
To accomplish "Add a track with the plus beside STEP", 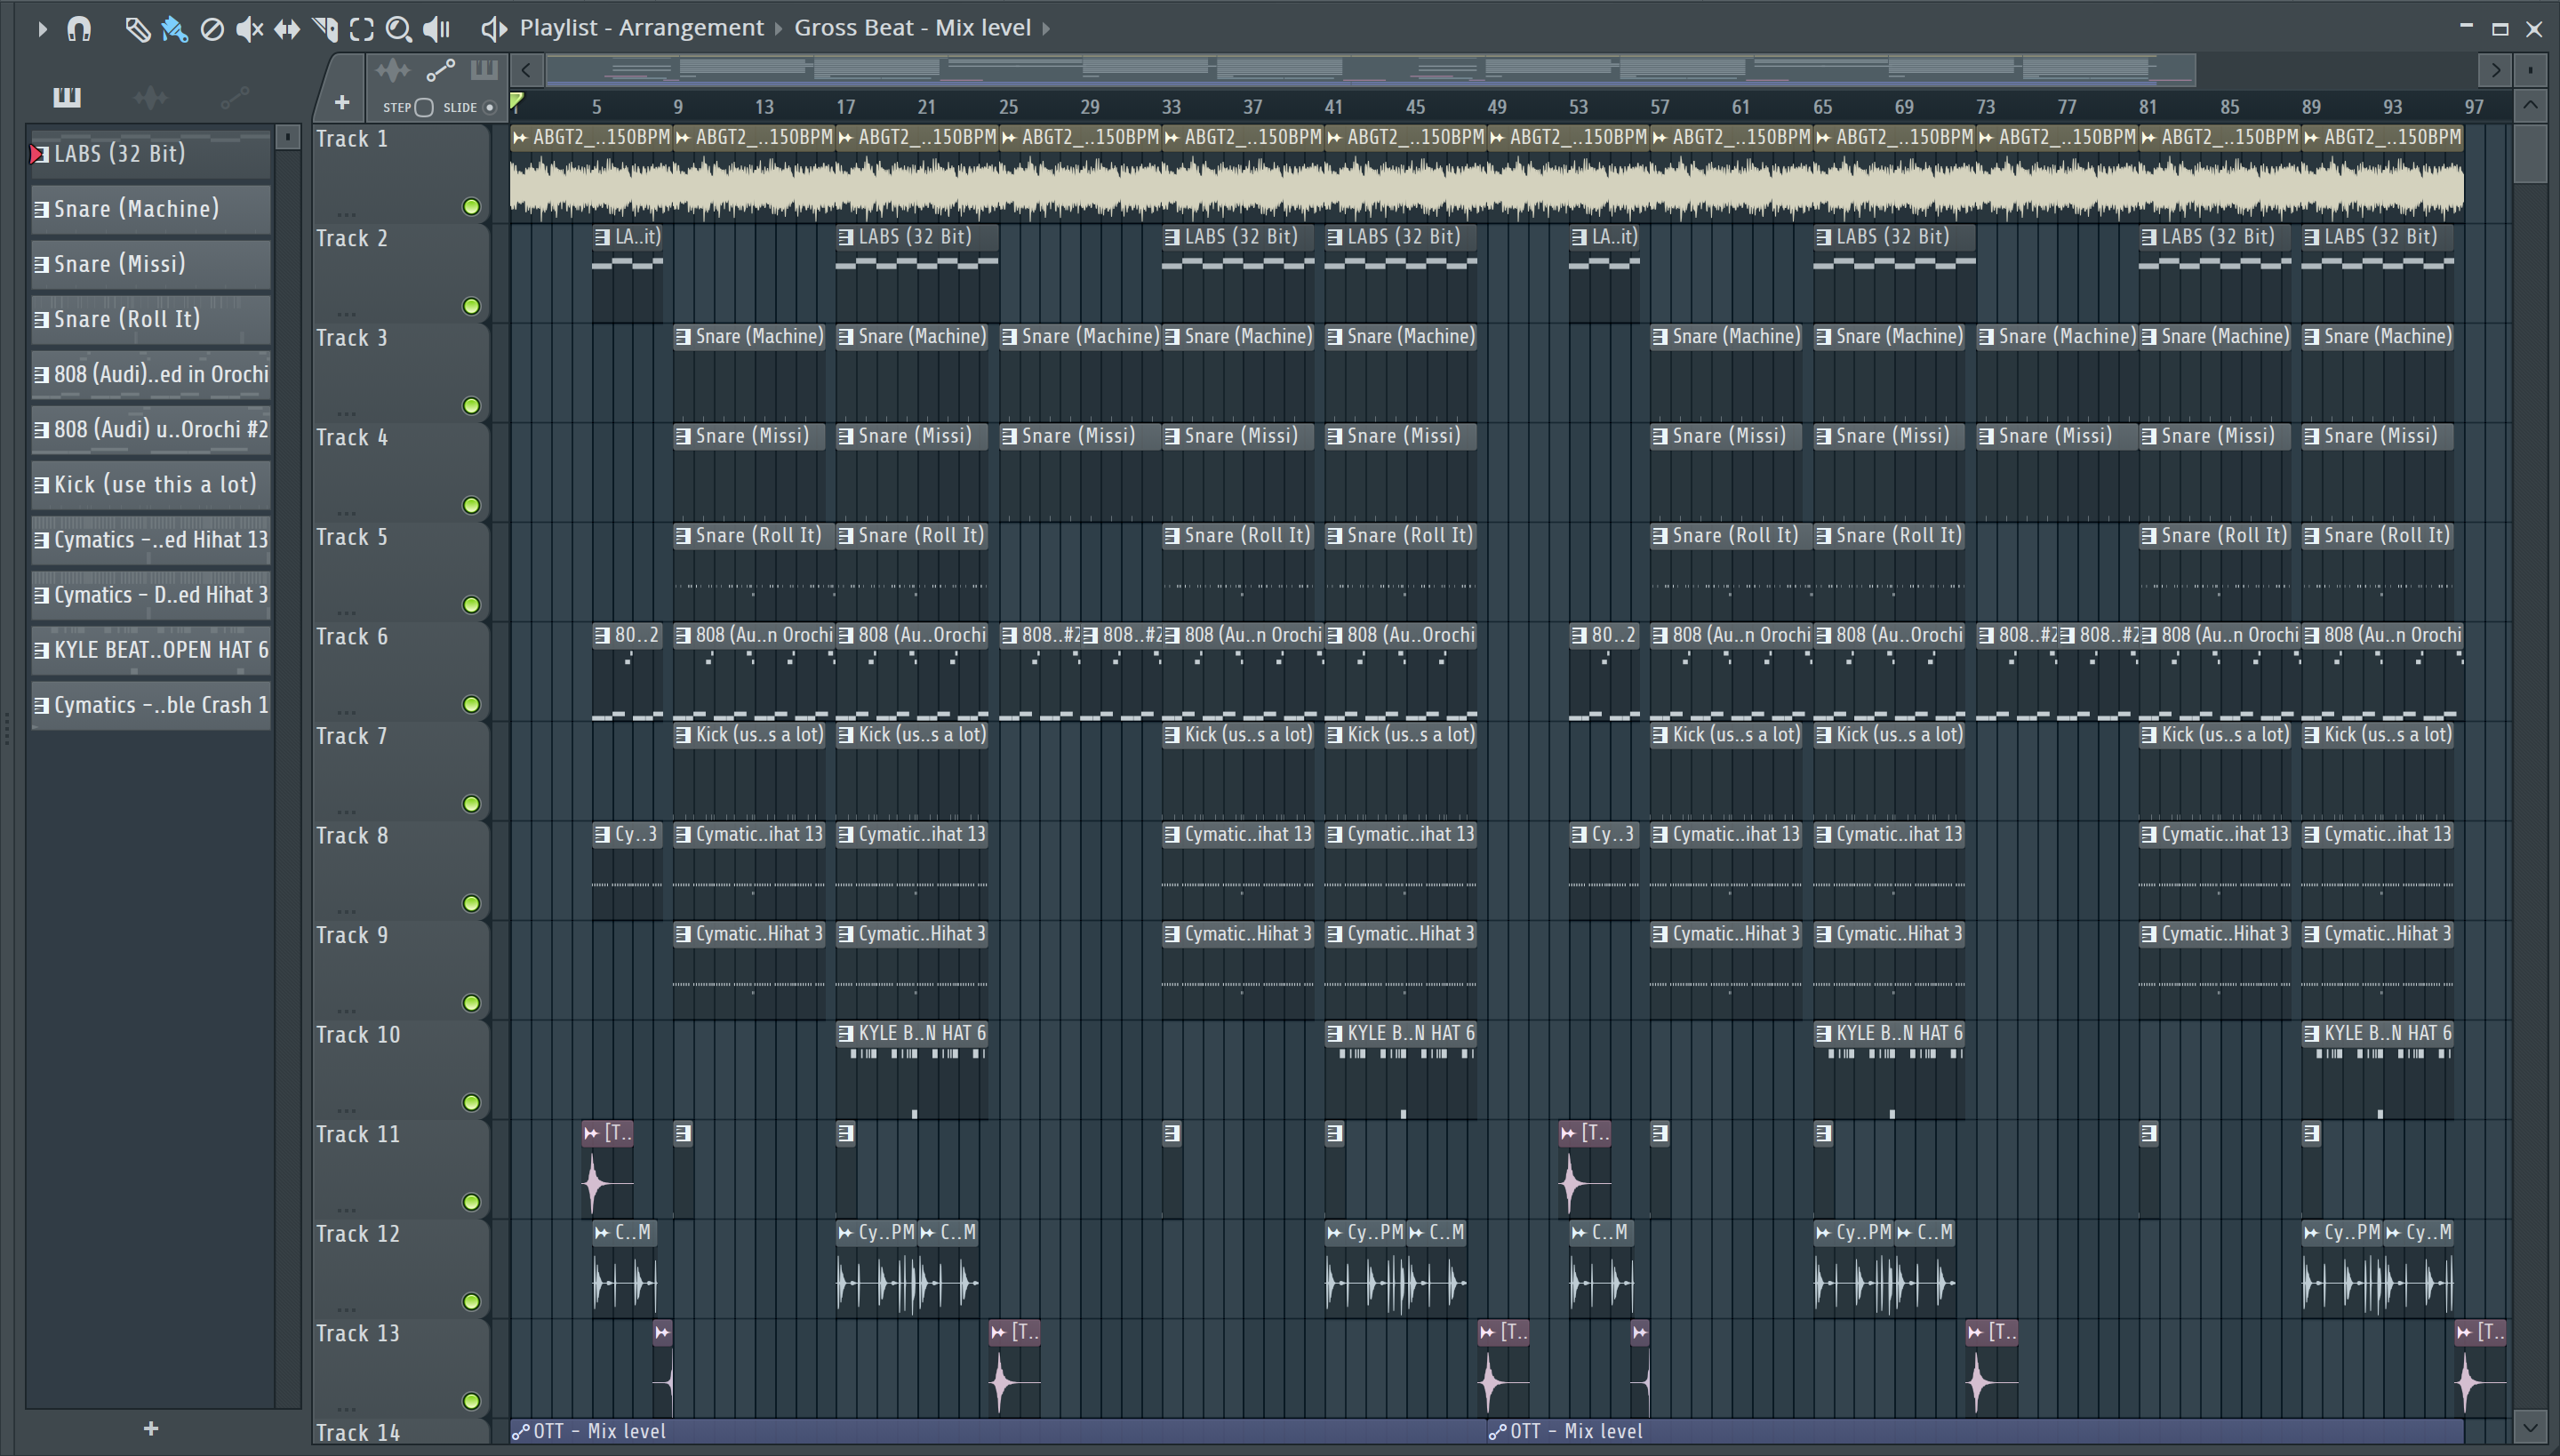I will point(342,103).
